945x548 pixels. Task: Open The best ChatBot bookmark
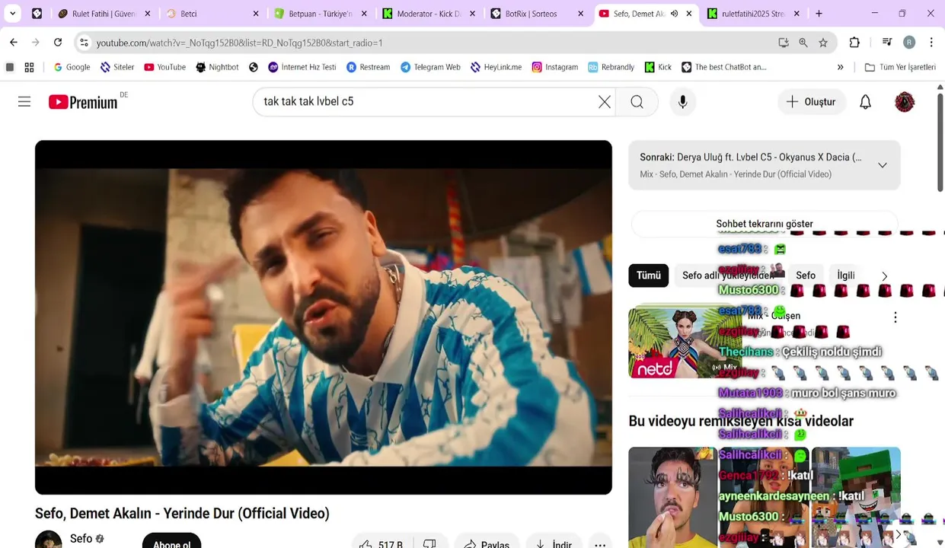pyautogui.click(x=723, y=67)
